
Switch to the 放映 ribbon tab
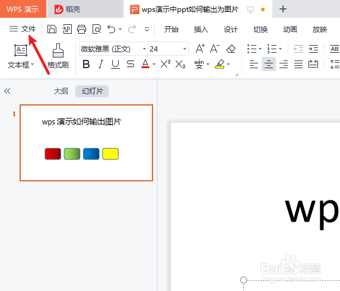coord(320,29)
